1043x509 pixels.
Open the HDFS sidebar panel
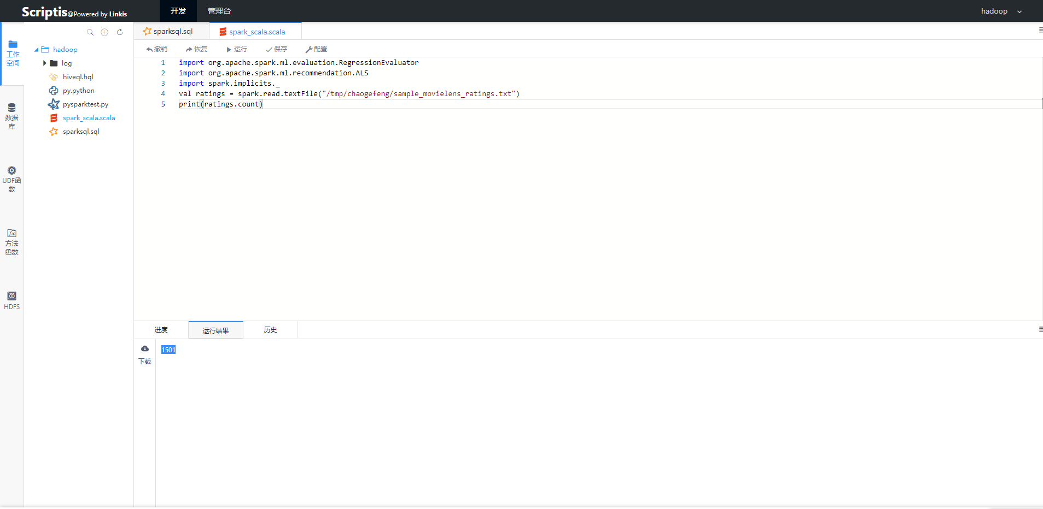11,300
